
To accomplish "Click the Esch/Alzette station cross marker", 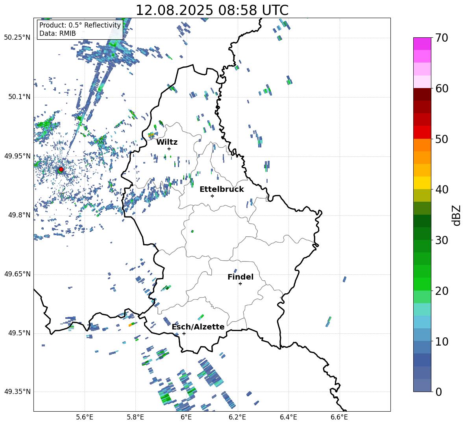I will point(184,333).
